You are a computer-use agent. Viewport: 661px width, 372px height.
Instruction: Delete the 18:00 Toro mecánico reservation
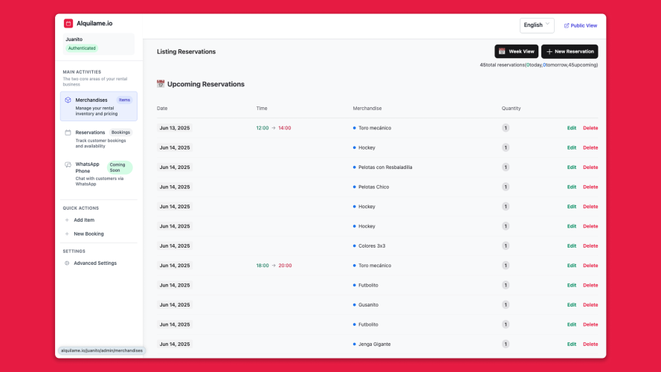tap(590, 266)
